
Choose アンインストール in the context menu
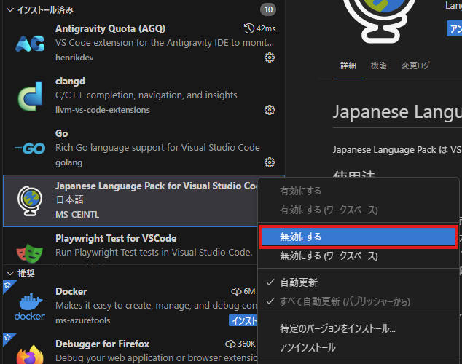click(x=359, y=347)
